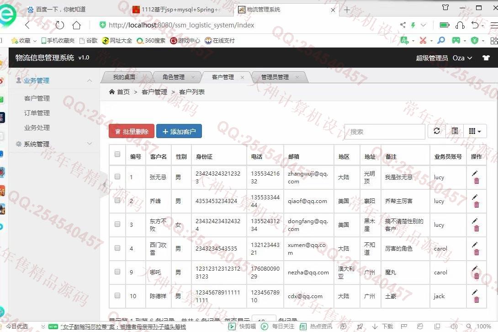Collapse the 业务管理 menu section

coord(90,81)
